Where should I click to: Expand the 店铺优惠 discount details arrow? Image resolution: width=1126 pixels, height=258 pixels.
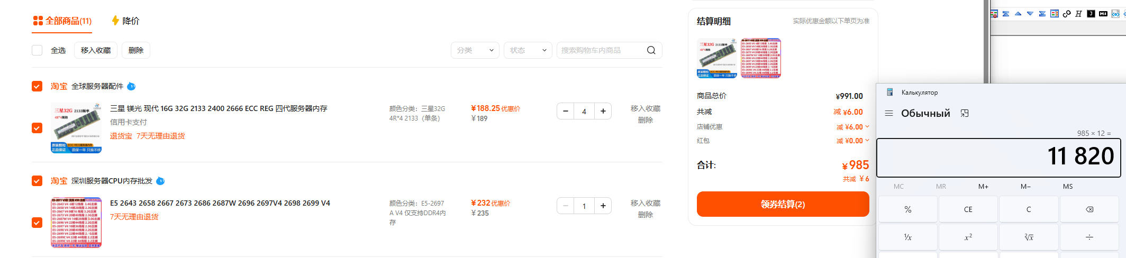[x=867, y=127]
